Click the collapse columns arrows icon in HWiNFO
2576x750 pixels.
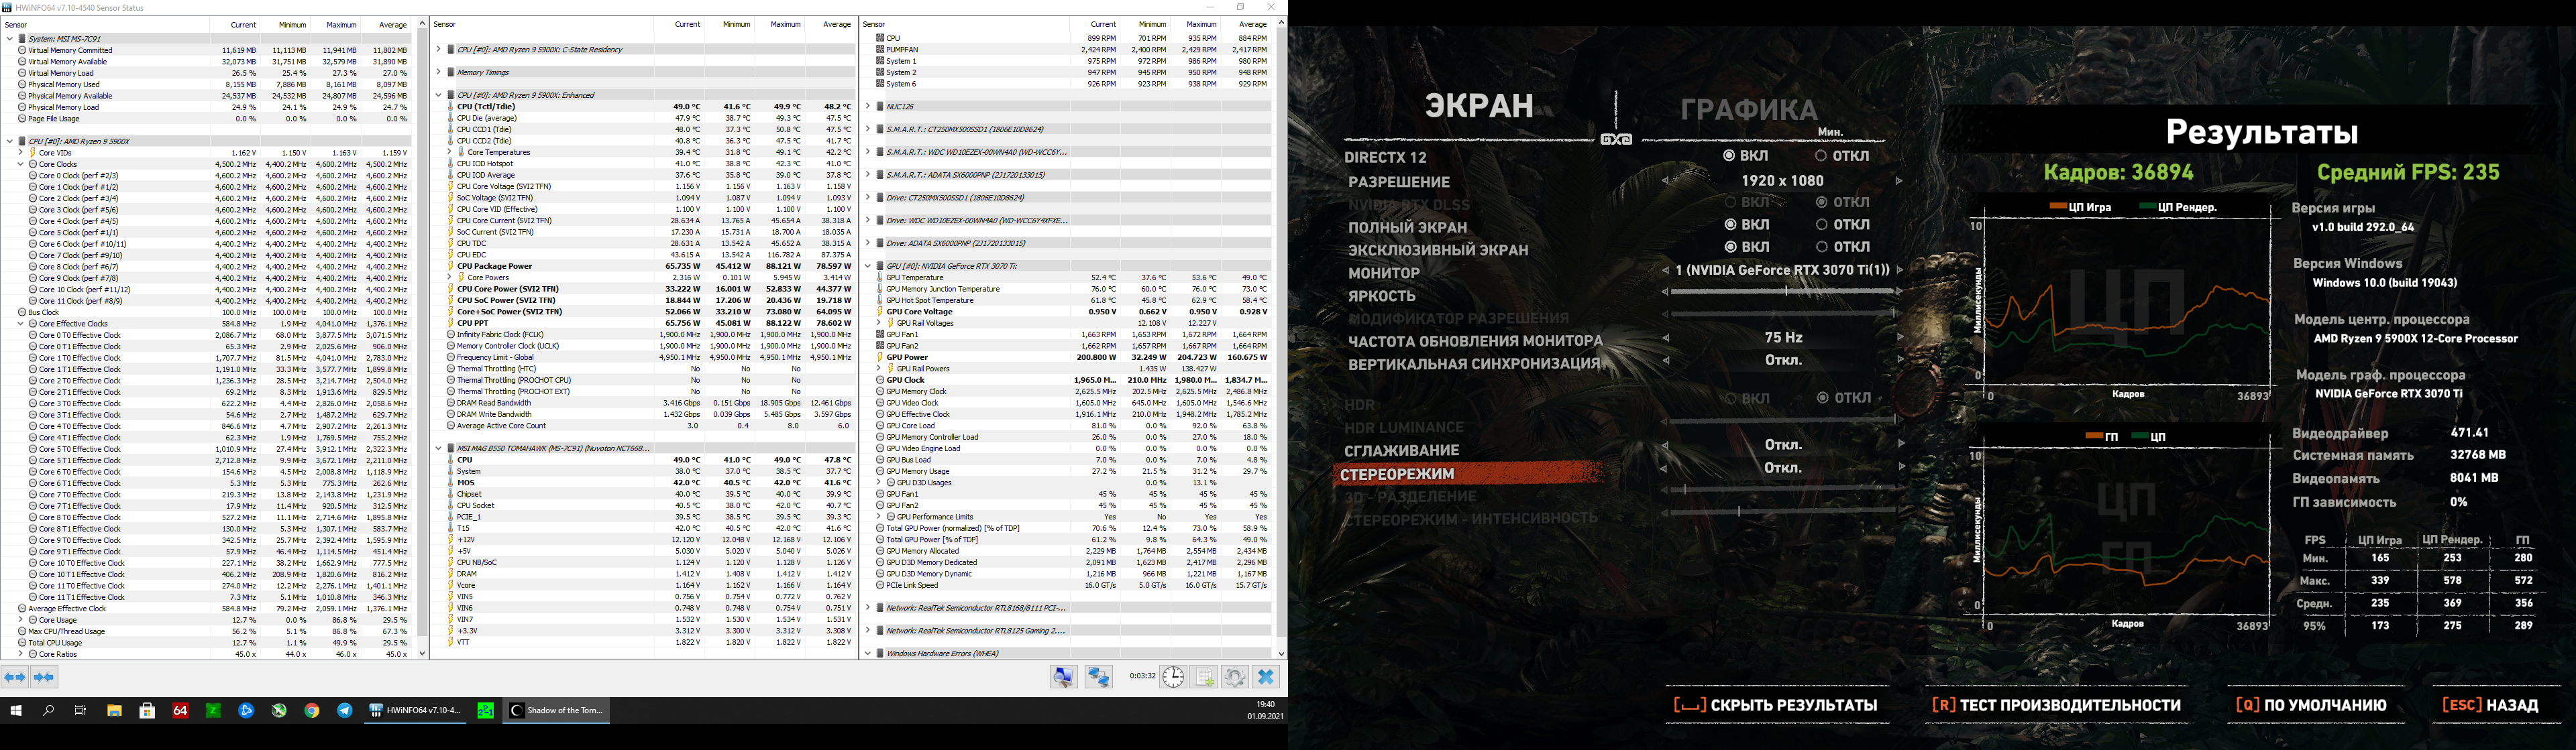coord(44,677)
